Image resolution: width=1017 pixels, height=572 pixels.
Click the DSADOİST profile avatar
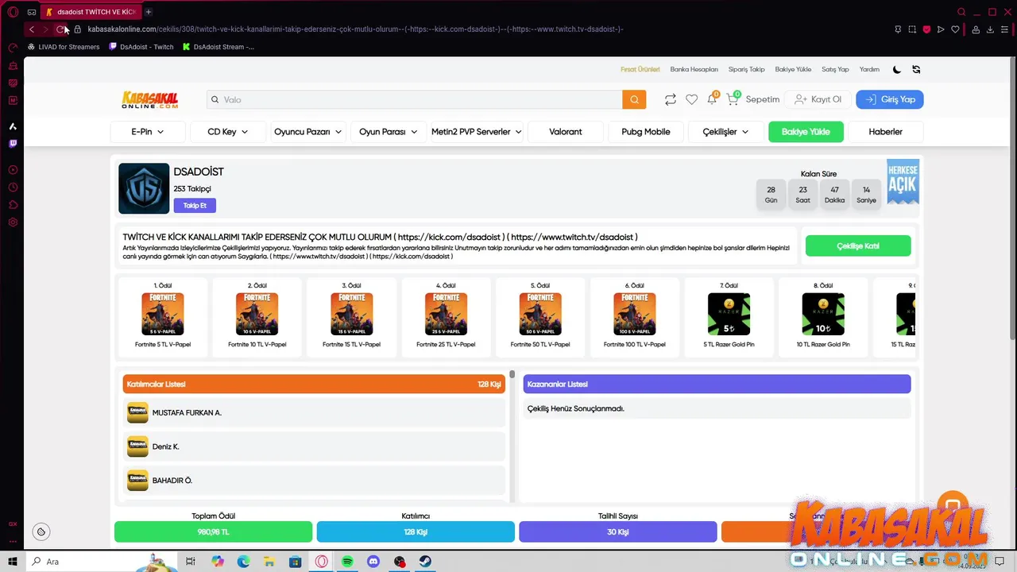click(x=144, y=188)
